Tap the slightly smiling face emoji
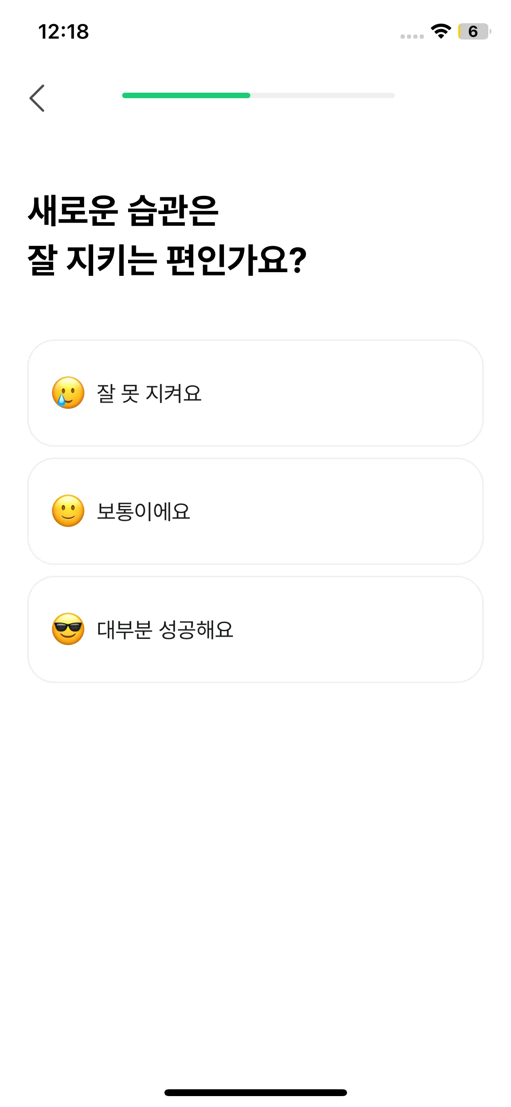The height and width of the screenshot is (1107, 511). pos(68,511)
